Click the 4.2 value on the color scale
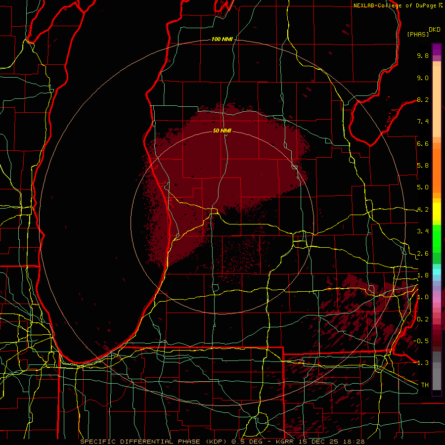The width and height of the screenshot is (445, 445). [423, 210]
